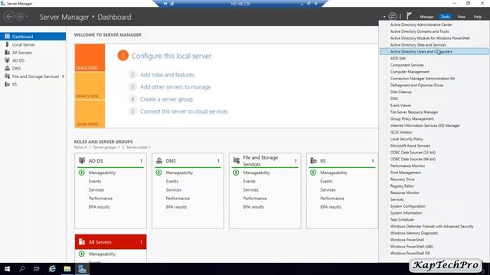Click Add roles and features link
This screenshot has height=275, width=490.
167,75
